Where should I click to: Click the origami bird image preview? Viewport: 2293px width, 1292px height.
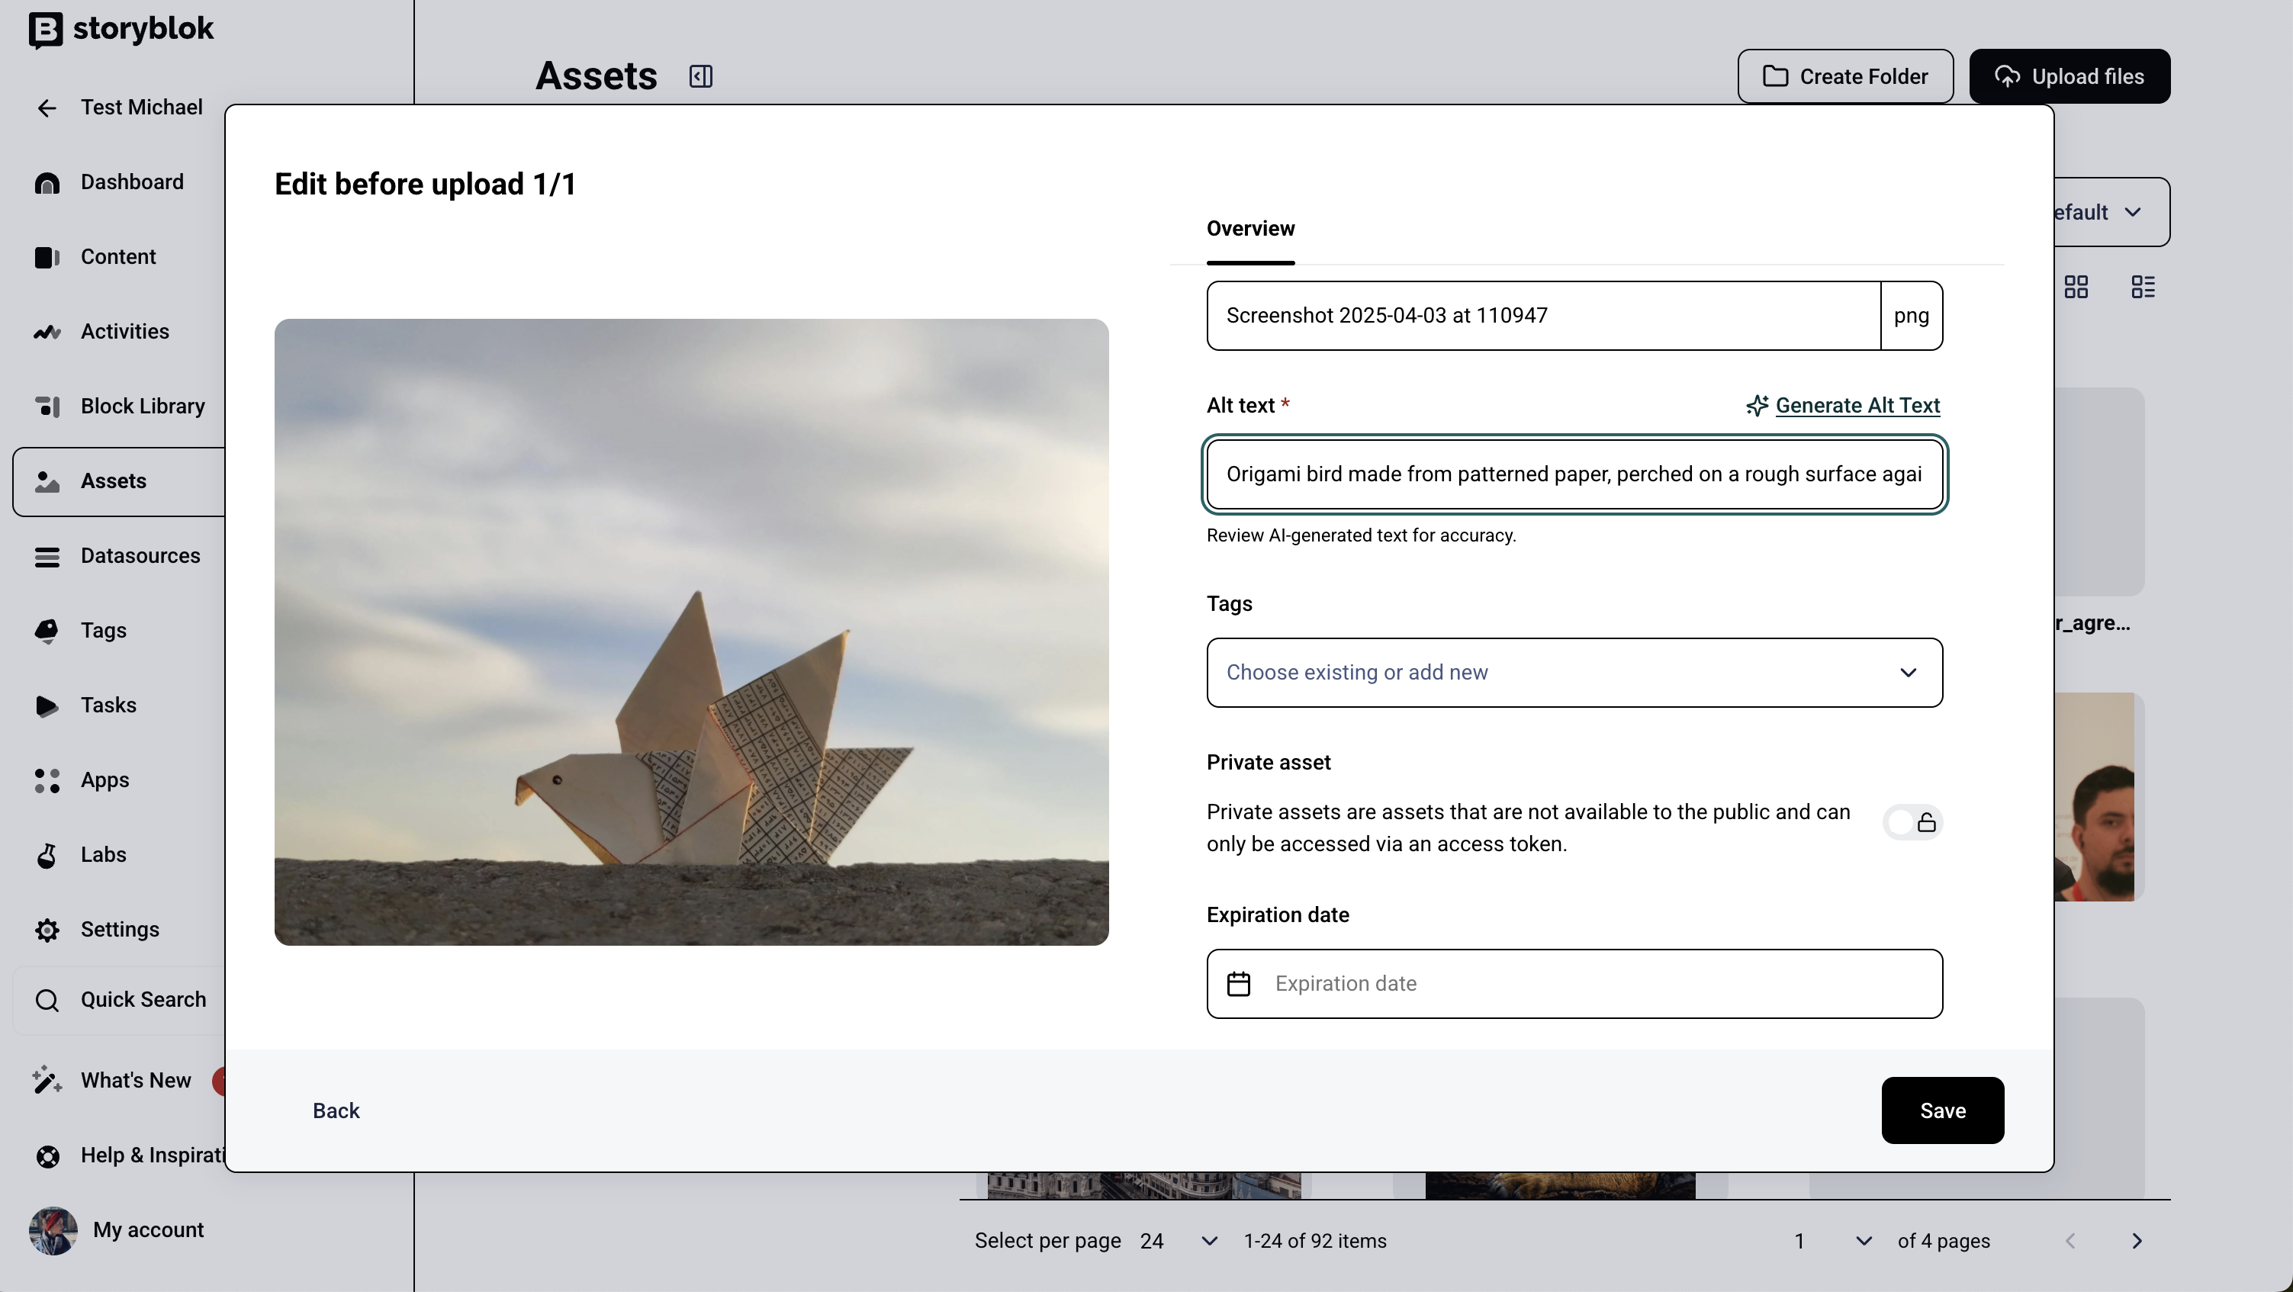click(691, 632)
